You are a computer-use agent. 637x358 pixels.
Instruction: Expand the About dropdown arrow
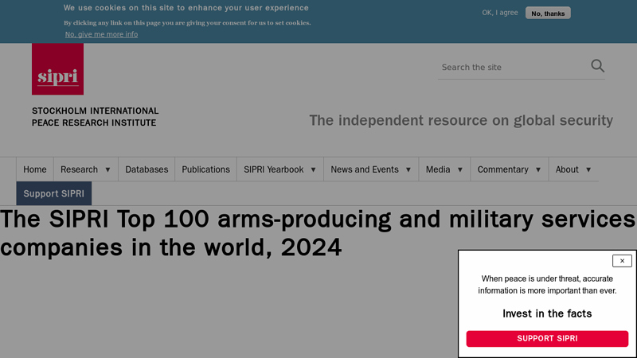(x=588, y=169)
